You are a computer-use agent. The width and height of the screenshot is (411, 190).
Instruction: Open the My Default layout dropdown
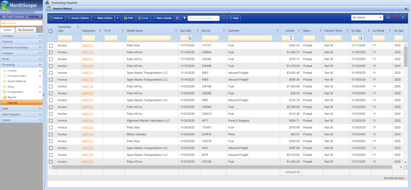367,18
